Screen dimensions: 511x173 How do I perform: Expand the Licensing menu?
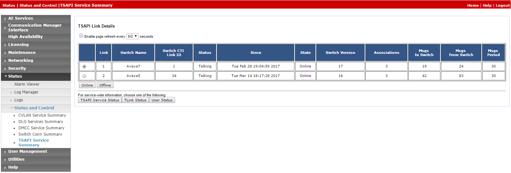pos(36,45)
